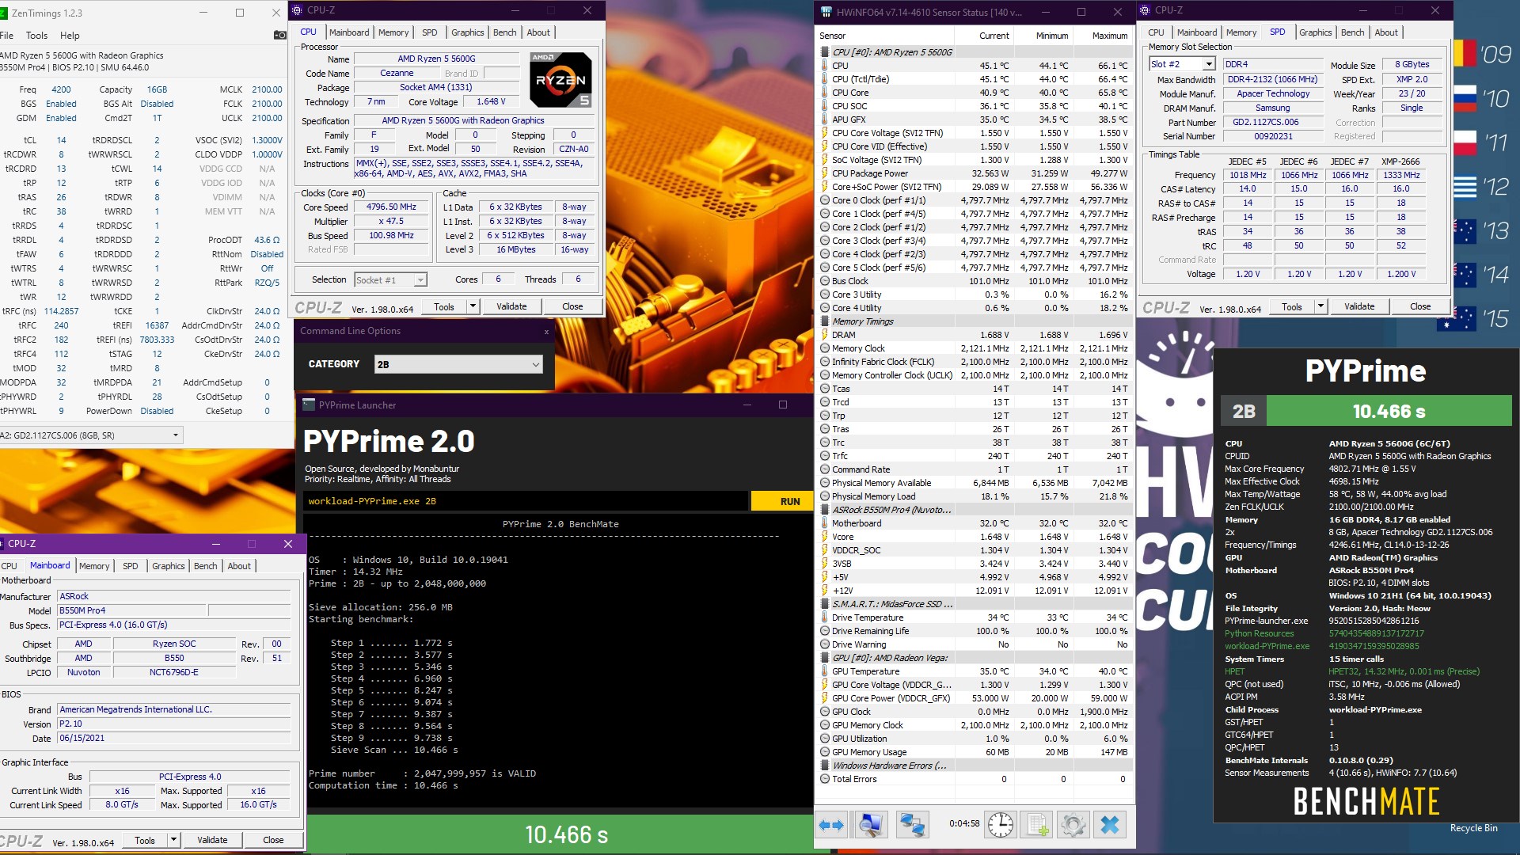The width and height of the screenshot is (1520, 855).
Task: Expand Tools arrow in CPU-Z SPD window
Action: [x=1320, y=307]
